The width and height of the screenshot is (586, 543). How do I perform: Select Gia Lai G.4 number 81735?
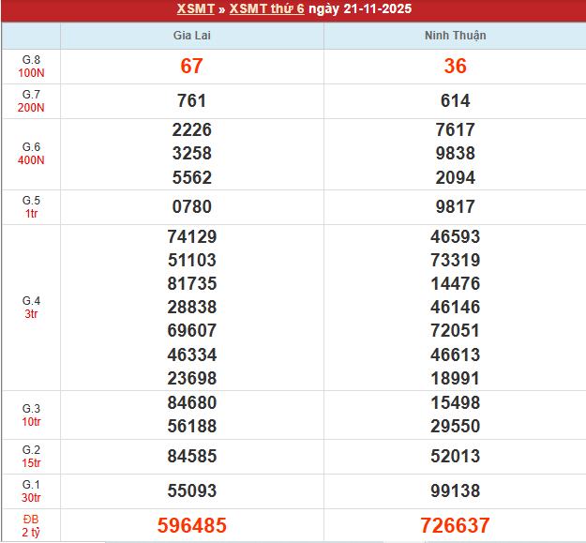point(191,283)
